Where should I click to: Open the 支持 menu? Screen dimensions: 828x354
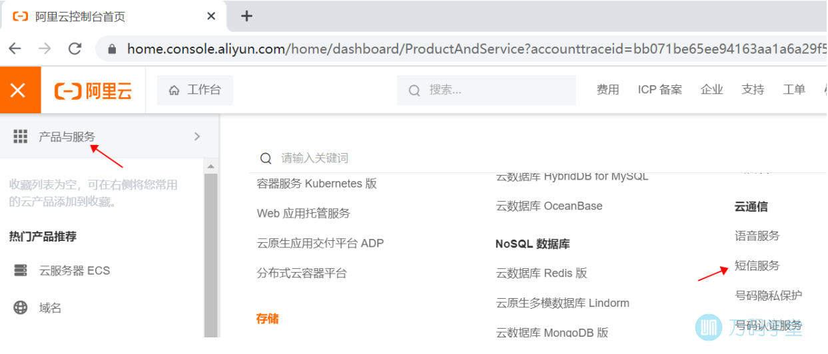tap(753, 90)
